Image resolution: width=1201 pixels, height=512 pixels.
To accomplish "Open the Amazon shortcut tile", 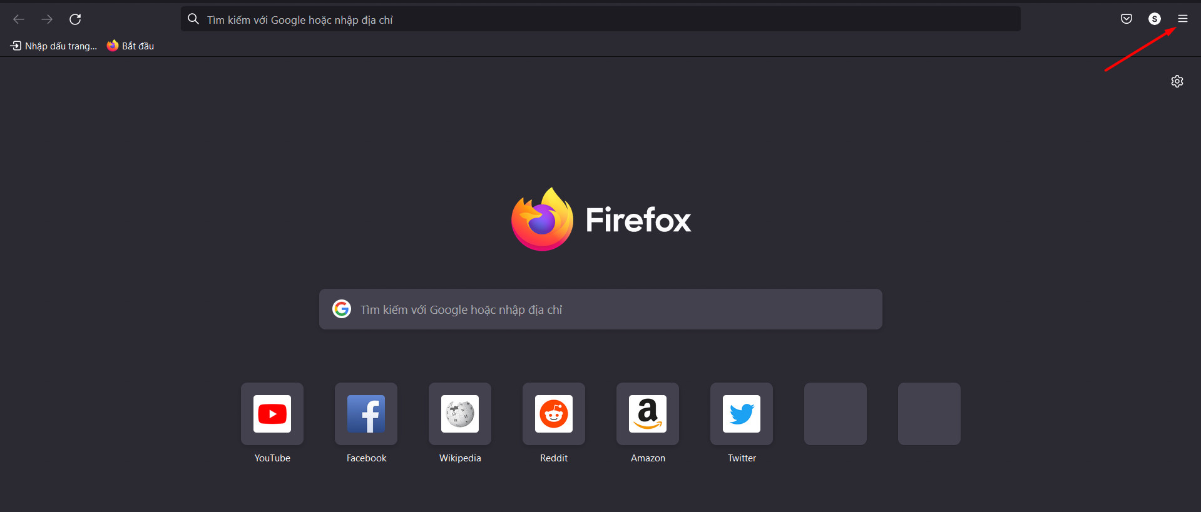I will [x=648, y=414].
